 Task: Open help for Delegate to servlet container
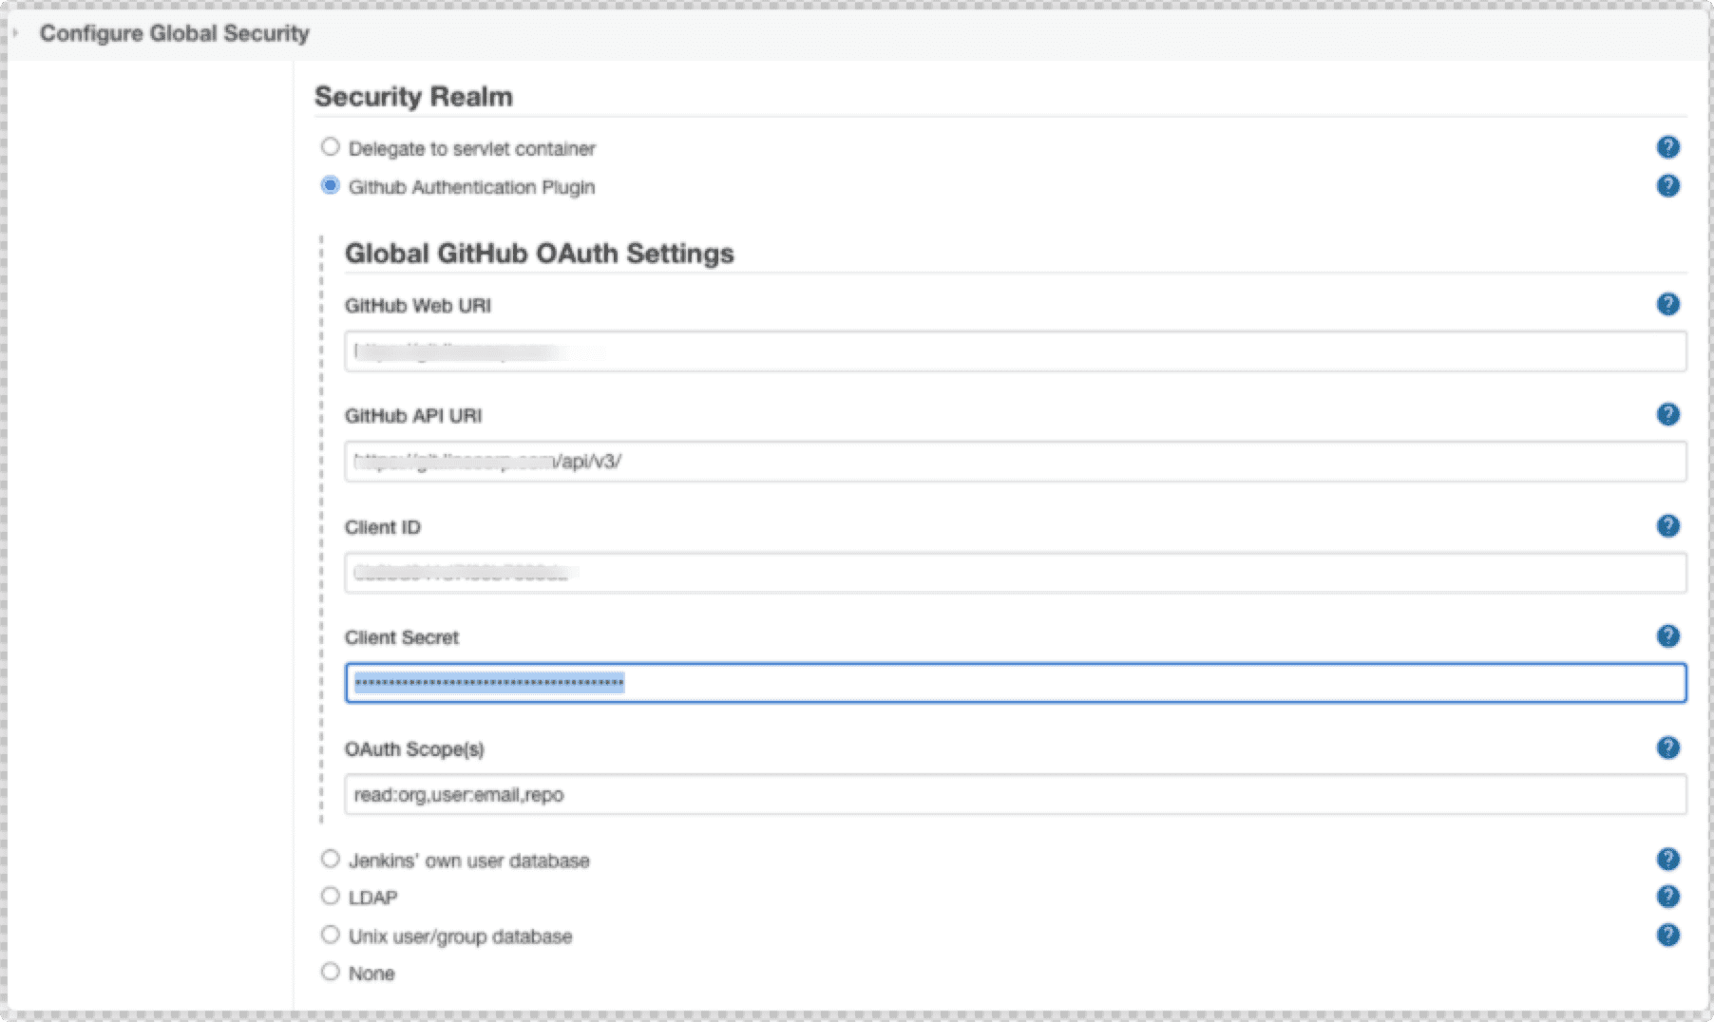click(x=1667, y=147)
